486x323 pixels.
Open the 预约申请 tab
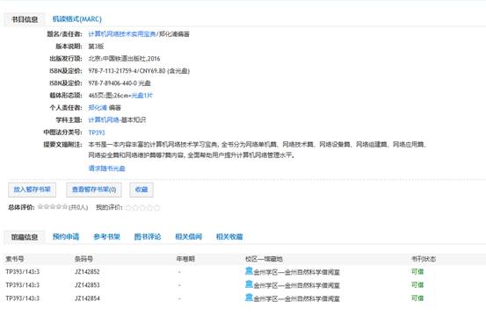tap(66, 237)
